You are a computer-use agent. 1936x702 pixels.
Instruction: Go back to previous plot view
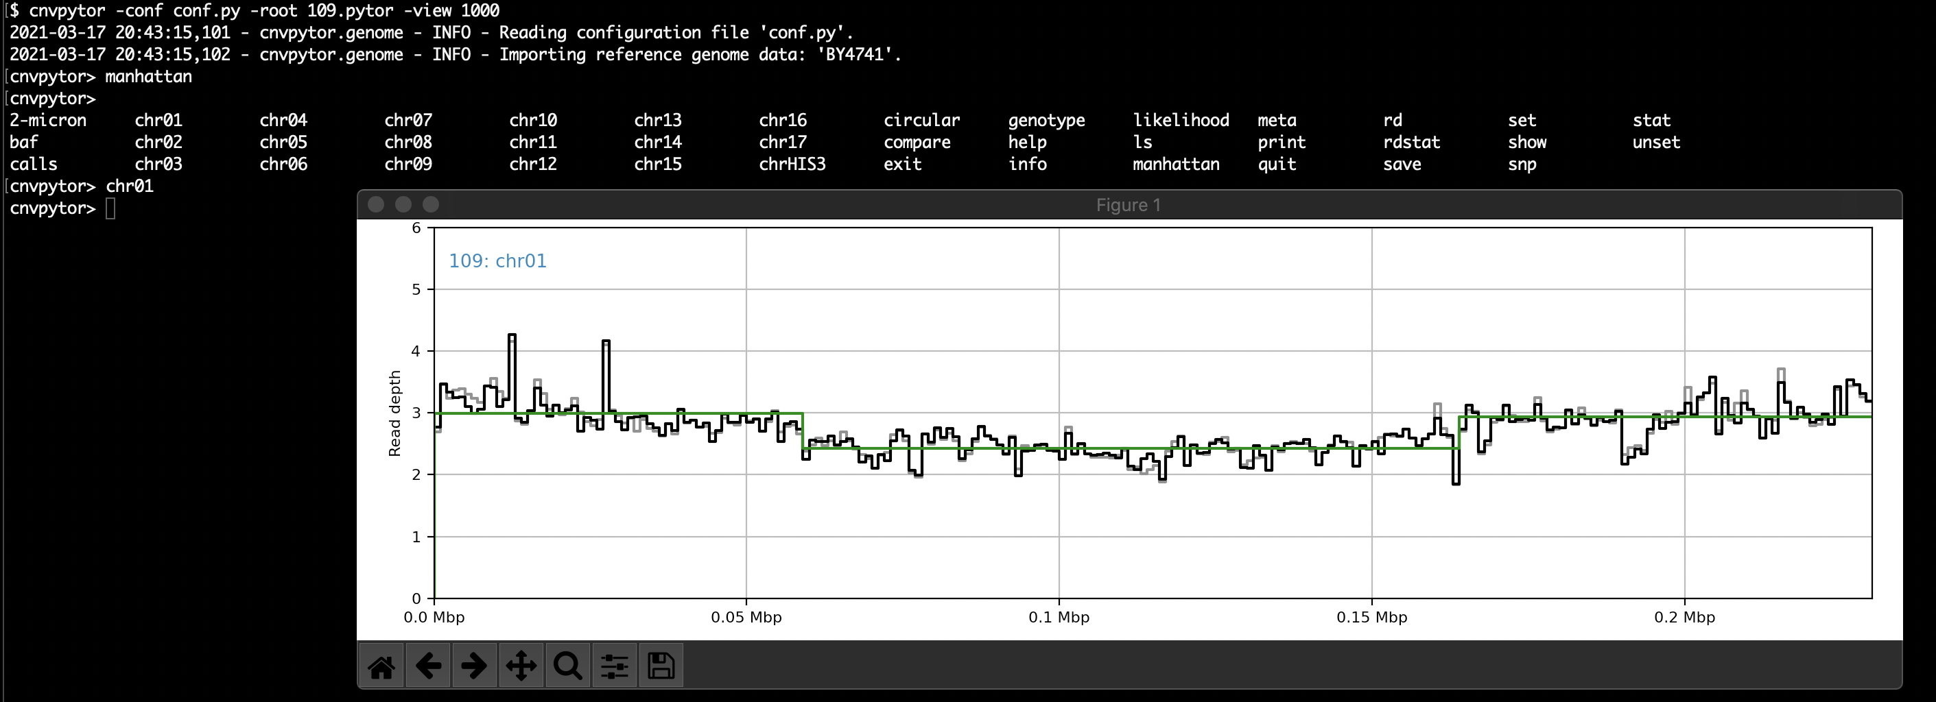428,665
